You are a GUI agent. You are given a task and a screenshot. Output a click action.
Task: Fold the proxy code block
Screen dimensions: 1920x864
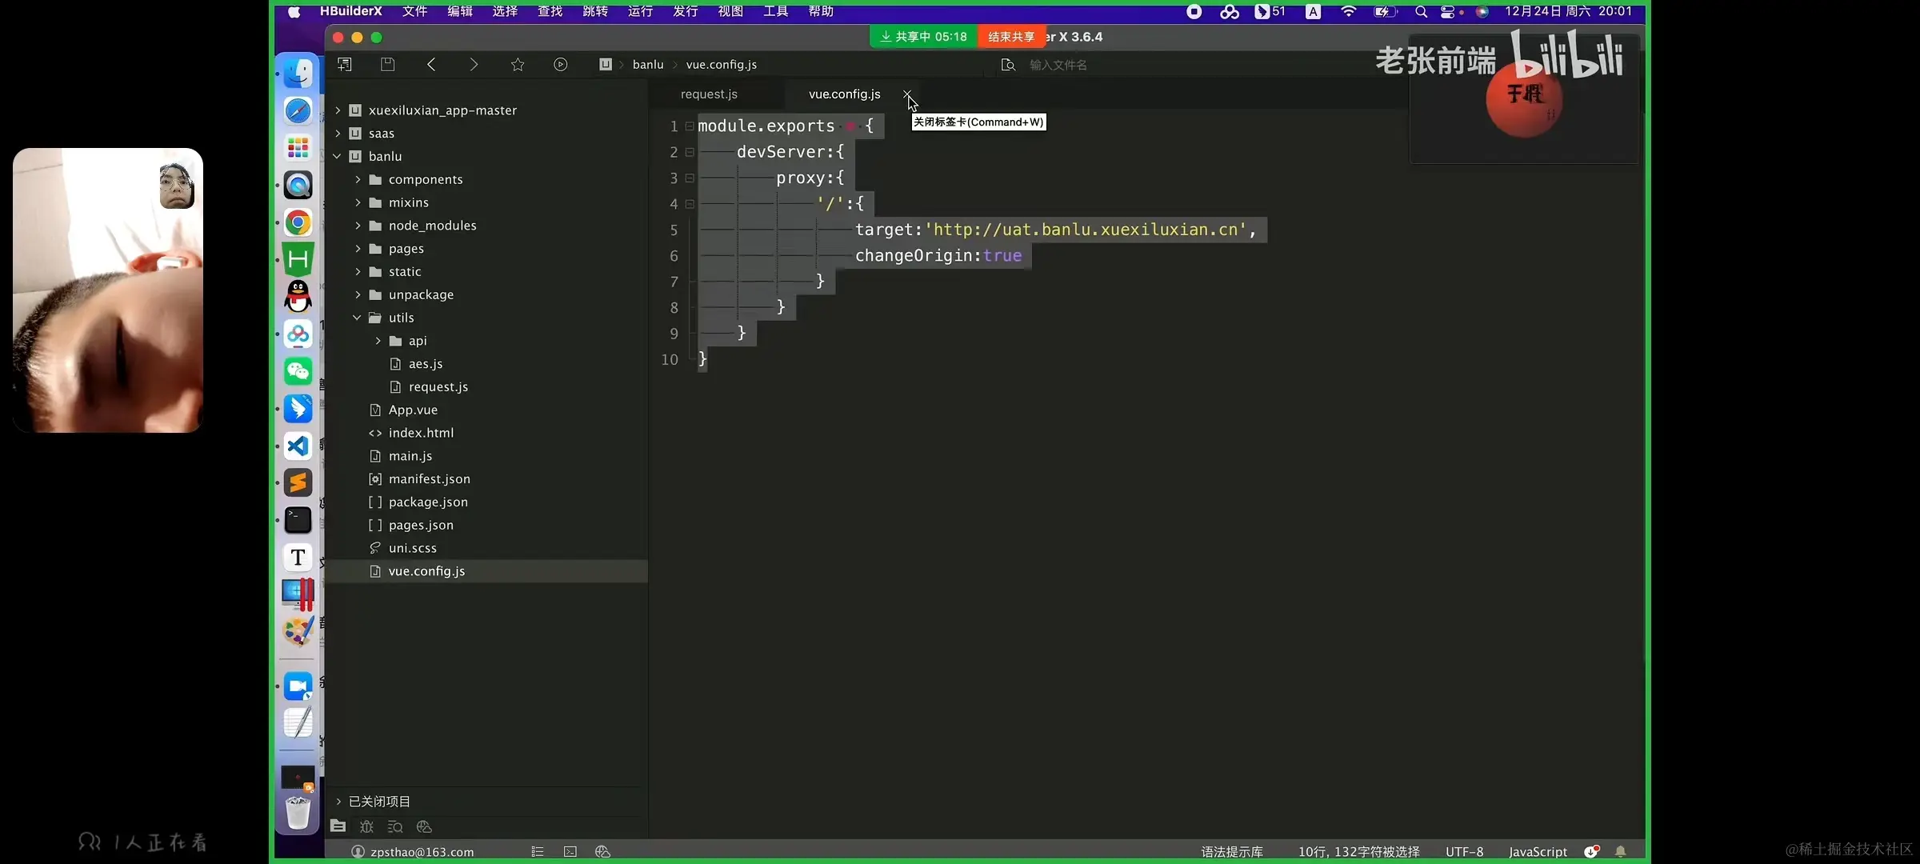click(690, 178)
